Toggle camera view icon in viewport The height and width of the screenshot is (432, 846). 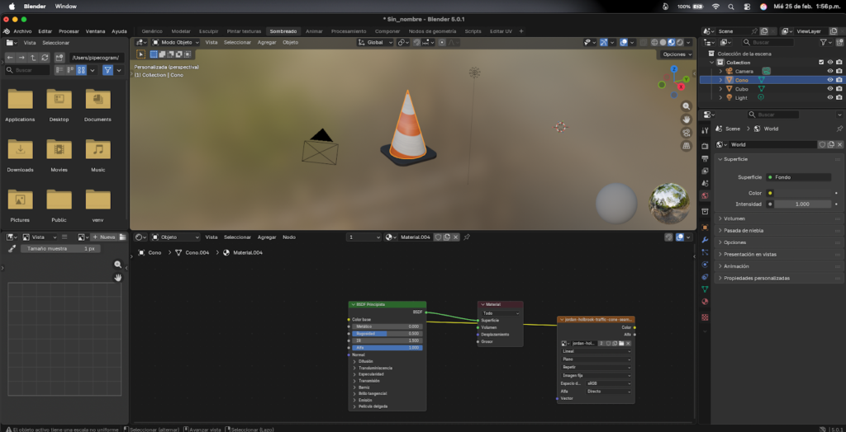686,133
